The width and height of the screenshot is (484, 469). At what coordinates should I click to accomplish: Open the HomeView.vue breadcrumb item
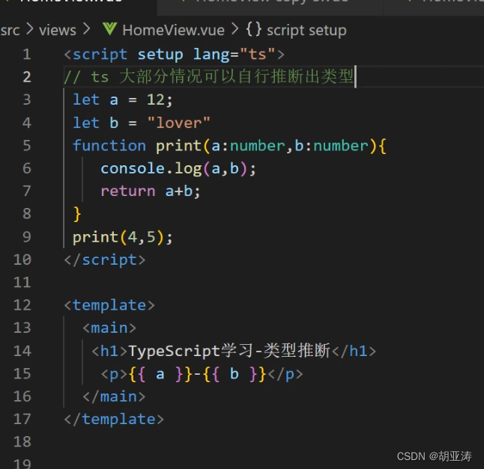click(x=173, y=30)
